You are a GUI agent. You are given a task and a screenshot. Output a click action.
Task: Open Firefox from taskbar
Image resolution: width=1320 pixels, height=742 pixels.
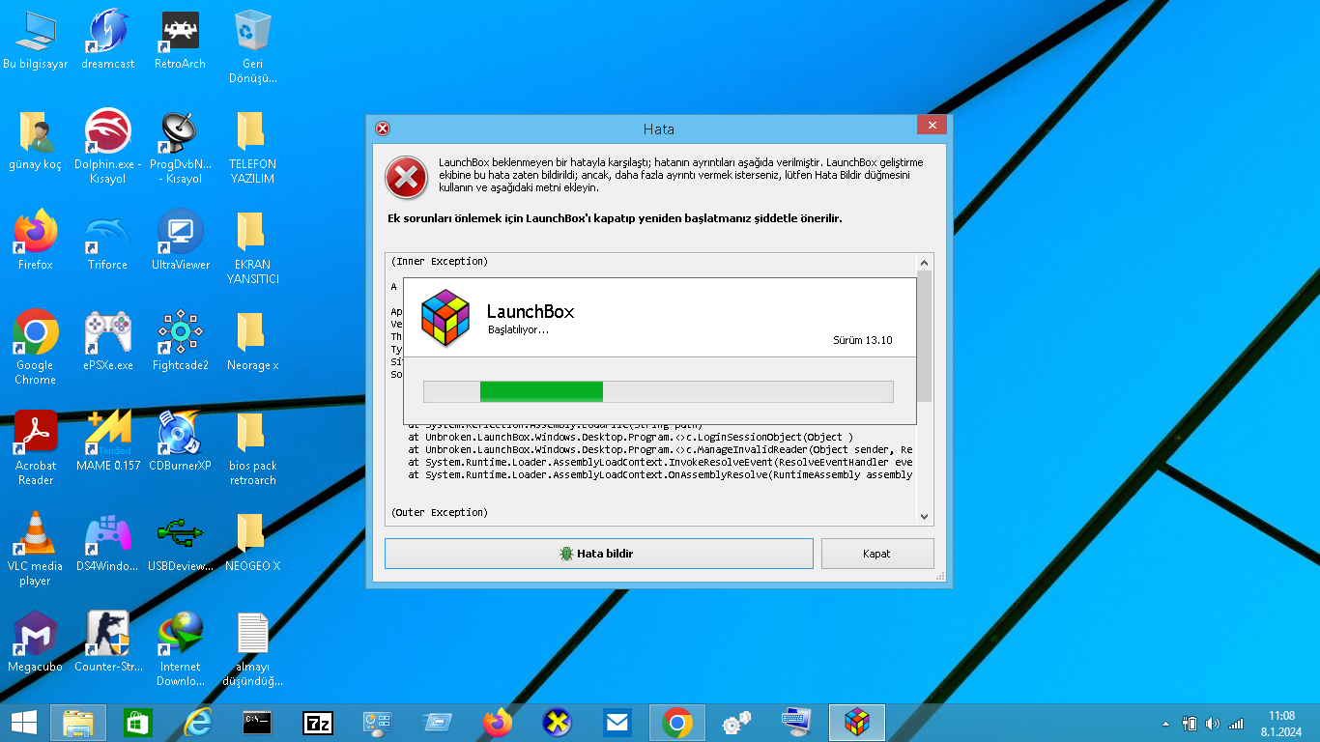coord(498,723)
